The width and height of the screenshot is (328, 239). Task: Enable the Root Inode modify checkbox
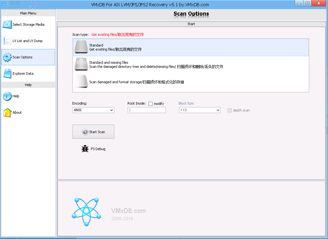[150, 104]
